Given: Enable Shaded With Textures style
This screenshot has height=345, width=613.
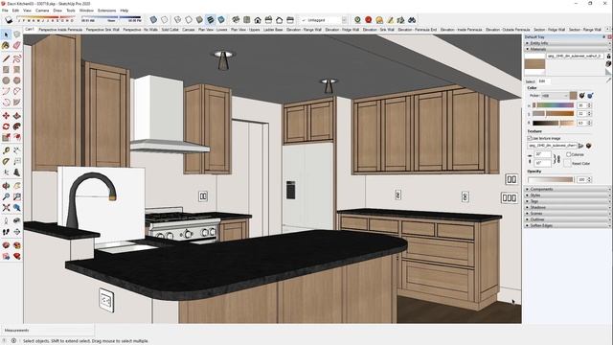Looking at the screenshot, I should pos(211,19).
